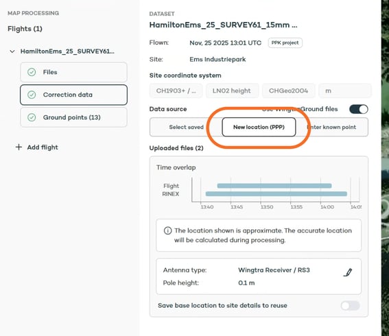This screenshot has width=389, height=336.
Task: Switch to Enter known point tab
Action: (x=331, y=127)
